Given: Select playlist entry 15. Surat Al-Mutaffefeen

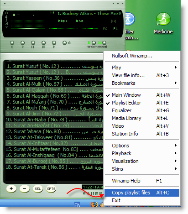Looking at the screenshot, I should [x=54, y=149].
